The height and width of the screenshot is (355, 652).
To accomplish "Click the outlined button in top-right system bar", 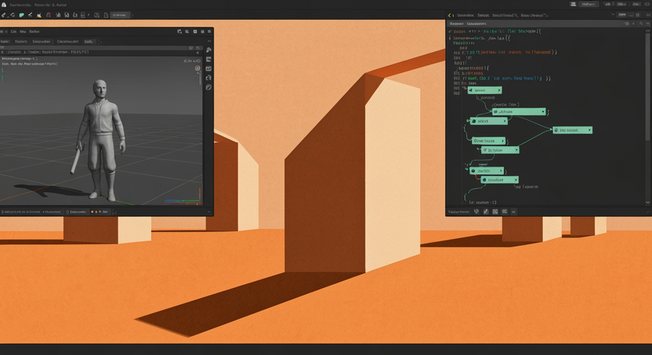I will 589,5.
